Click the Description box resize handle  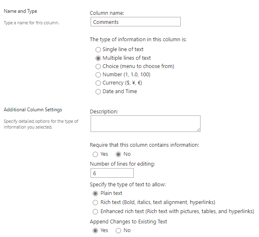pyautogui.click(x=199, y=130)
